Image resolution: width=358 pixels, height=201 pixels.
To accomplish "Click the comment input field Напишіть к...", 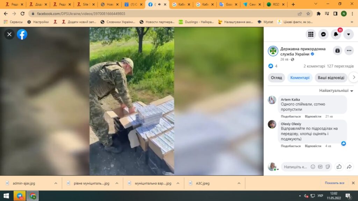I will pyautogui.click(x=295, y=167).
